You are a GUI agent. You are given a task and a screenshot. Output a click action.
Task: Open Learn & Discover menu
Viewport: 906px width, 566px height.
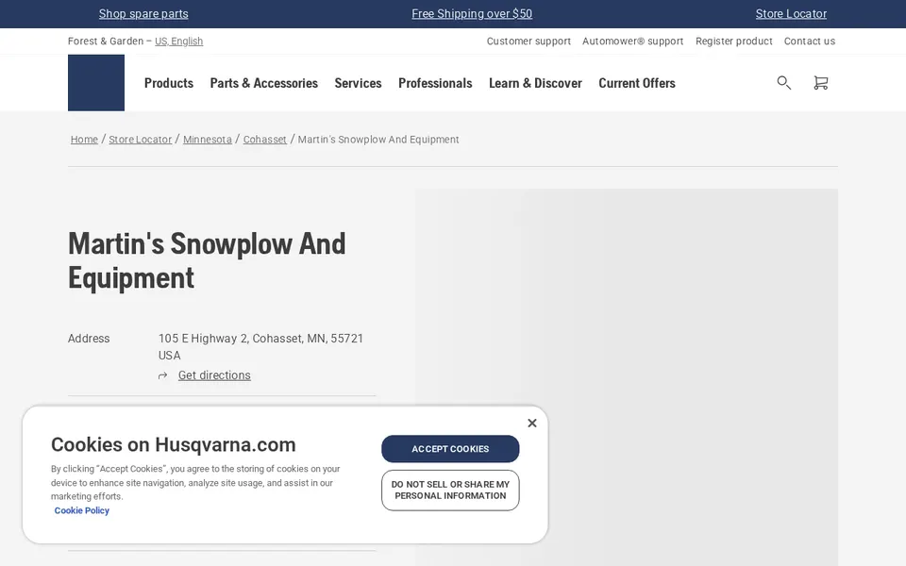click(x=535, y=83)
